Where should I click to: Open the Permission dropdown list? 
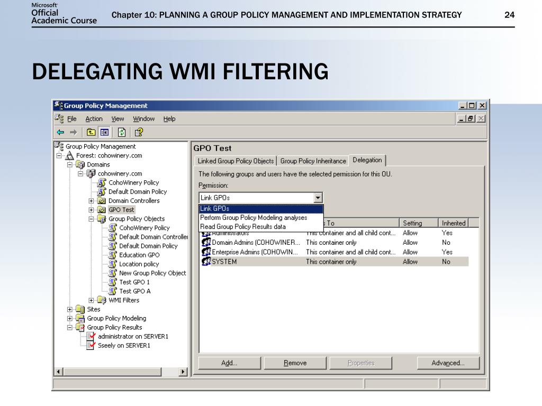pos(318,197)
